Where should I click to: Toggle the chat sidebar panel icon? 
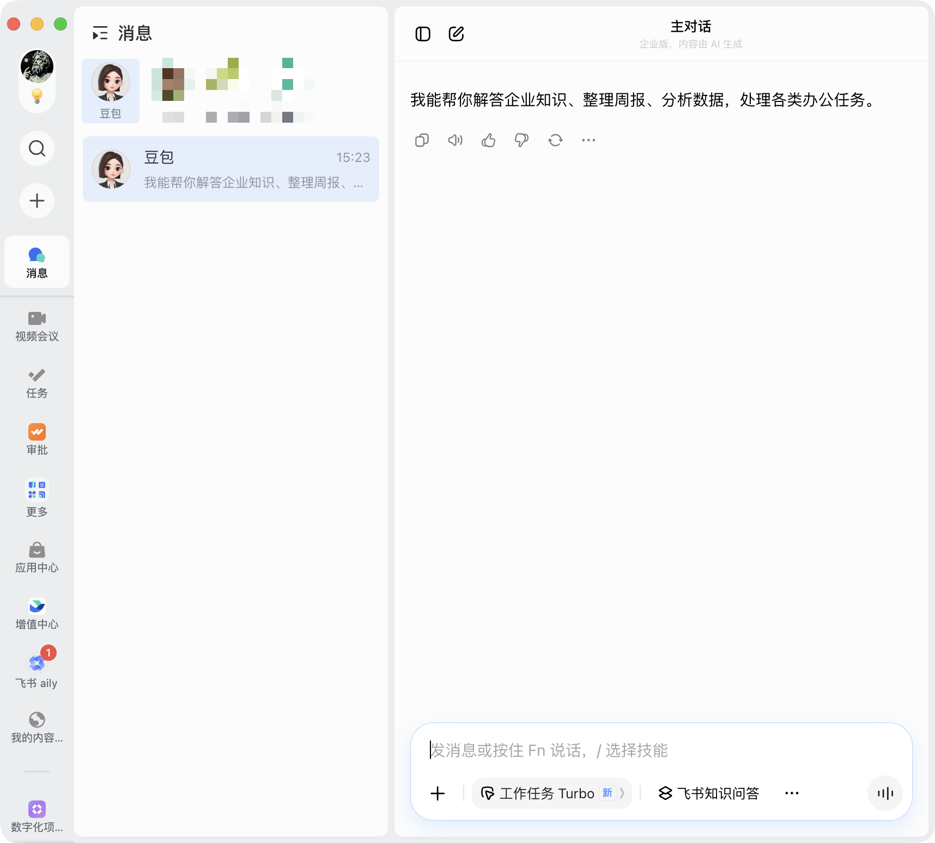click(x=423, y=34)
